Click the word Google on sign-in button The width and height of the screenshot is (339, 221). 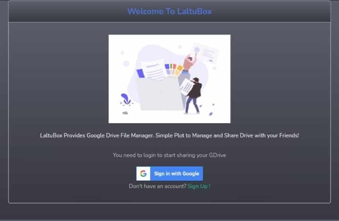coord(191,174)
